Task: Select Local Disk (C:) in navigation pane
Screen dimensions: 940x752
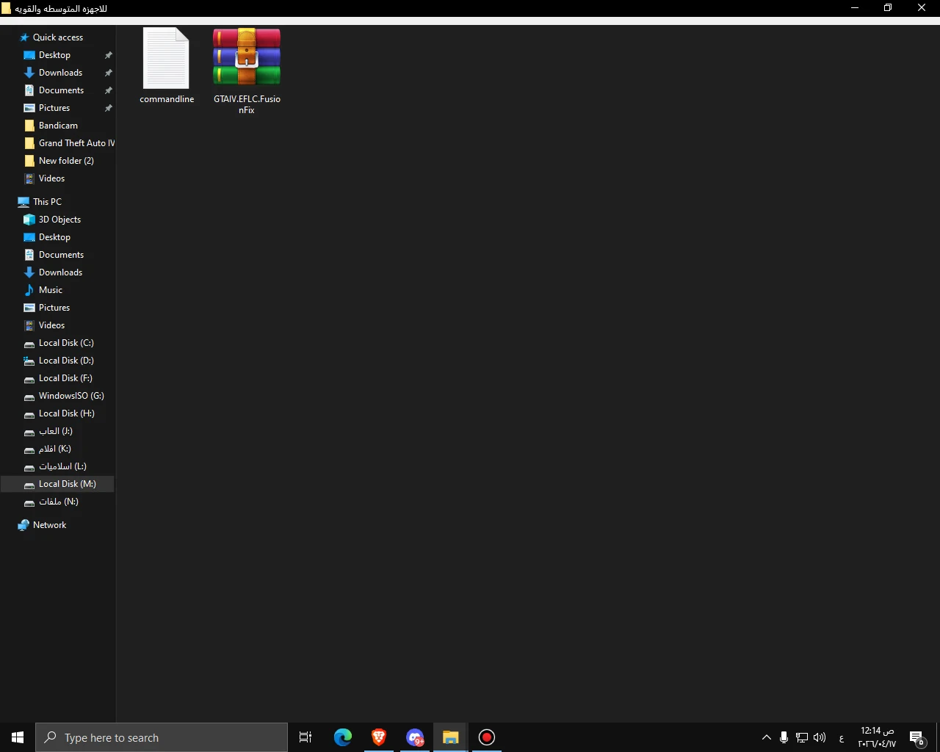Action: 66,343
